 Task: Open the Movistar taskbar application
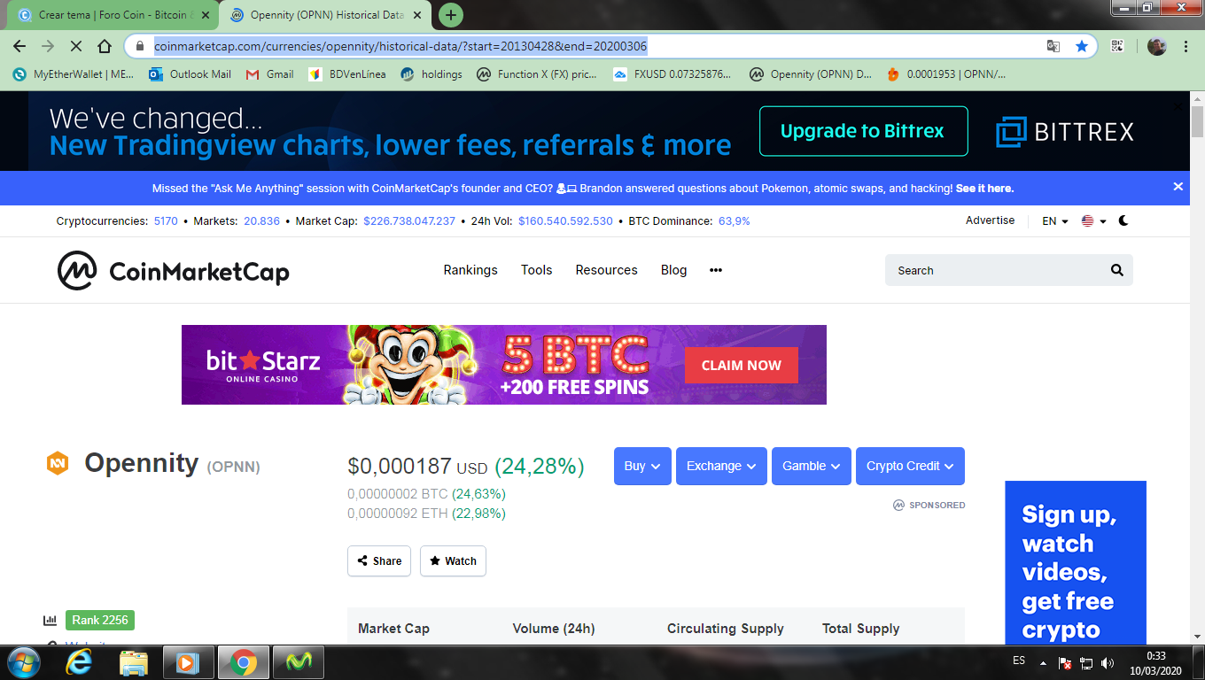(x=299, y=661)
